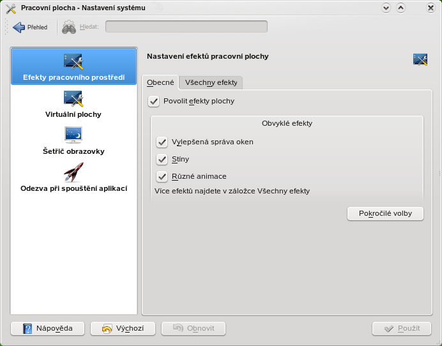The image size is (442, 346).
Task: Switch to the Obecné tab
Action: (x=160, y=82)
